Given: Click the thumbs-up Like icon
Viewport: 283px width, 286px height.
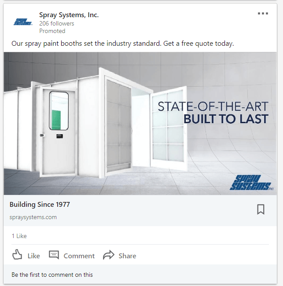Looking at the screenshot, I should coord(17,254).
